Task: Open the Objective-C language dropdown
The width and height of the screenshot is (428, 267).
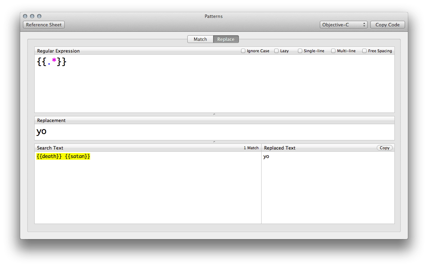Action: (343, 25)
